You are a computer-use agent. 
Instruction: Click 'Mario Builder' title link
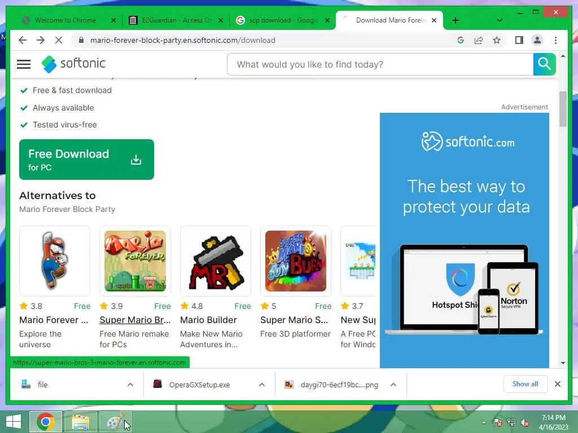(x=208, y=320)
